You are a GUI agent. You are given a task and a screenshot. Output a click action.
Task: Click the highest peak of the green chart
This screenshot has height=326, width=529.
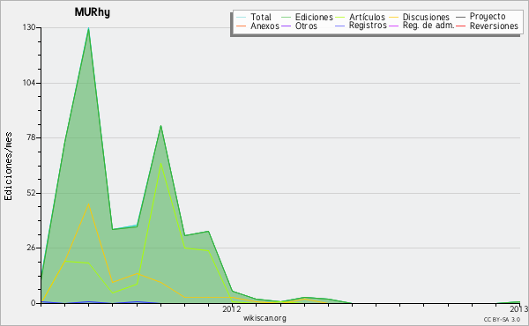(88, 28)
